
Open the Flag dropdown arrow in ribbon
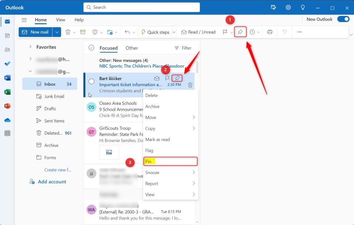231,32
